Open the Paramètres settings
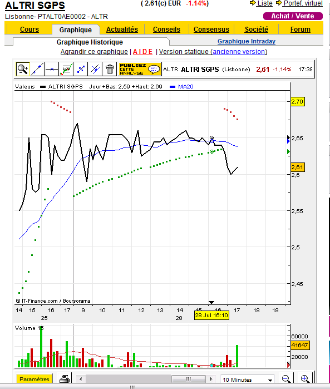This screenshot has height=389, width=330. point(35,379)
